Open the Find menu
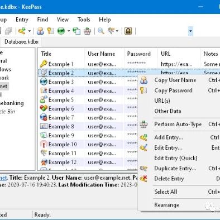The width and height of the screenshot is (220, 220). click(x=42, y=20)
